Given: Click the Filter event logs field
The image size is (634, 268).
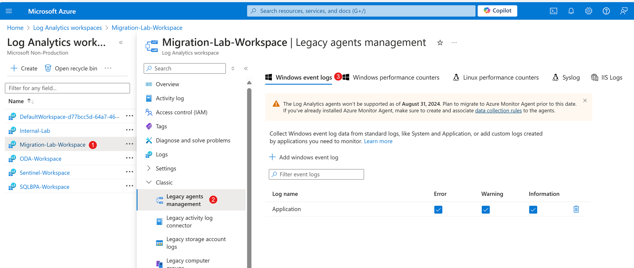Looking at the screenshot, I should [x=316, y=174].
